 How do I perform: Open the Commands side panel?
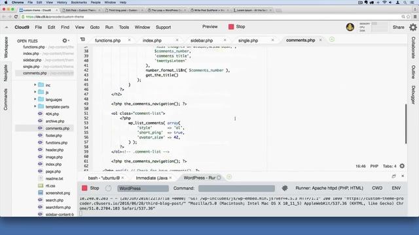6,99
